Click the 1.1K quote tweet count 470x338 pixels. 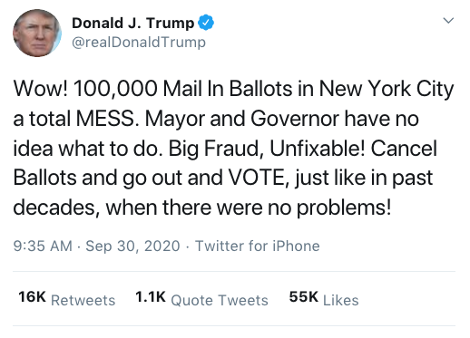151,296
